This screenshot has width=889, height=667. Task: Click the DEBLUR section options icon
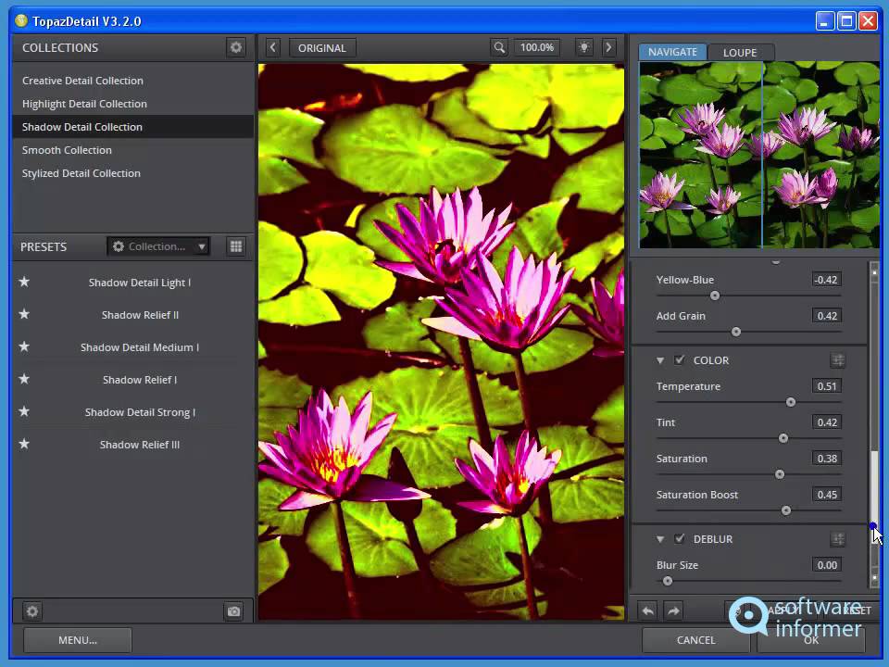tap(837, 539)
